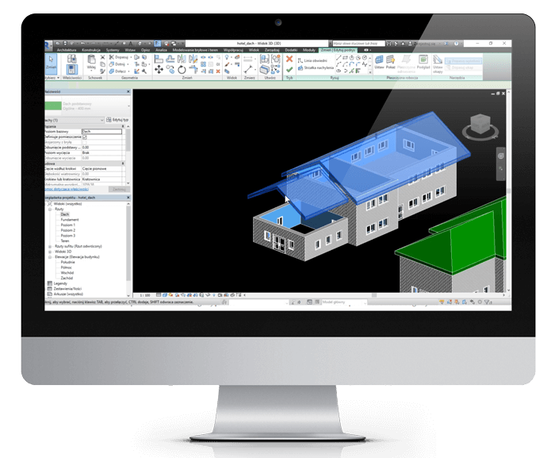Viewport: 551px width, 458px height.
Task: Click the green checkmark Finish Edit Mode icon
Action: click(289, 71)
